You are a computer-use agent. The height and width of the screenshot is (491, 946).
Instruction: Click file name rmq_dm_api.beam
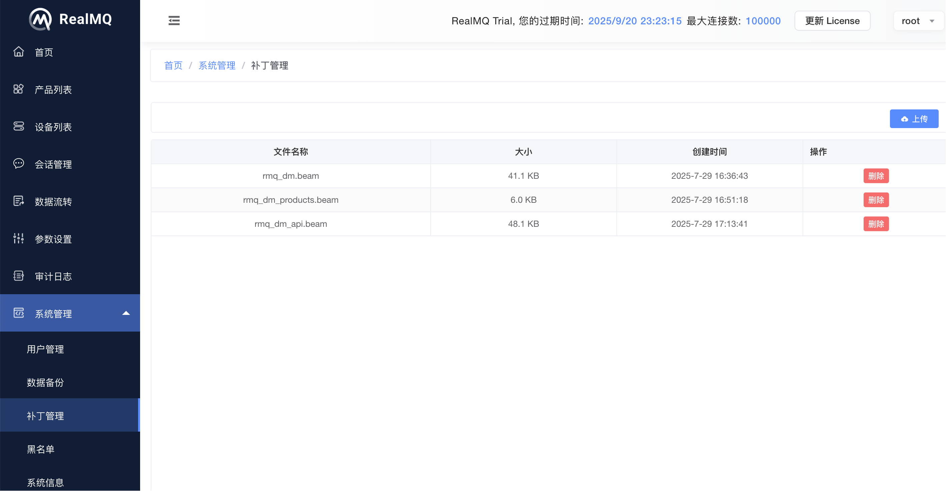(291, 224)
